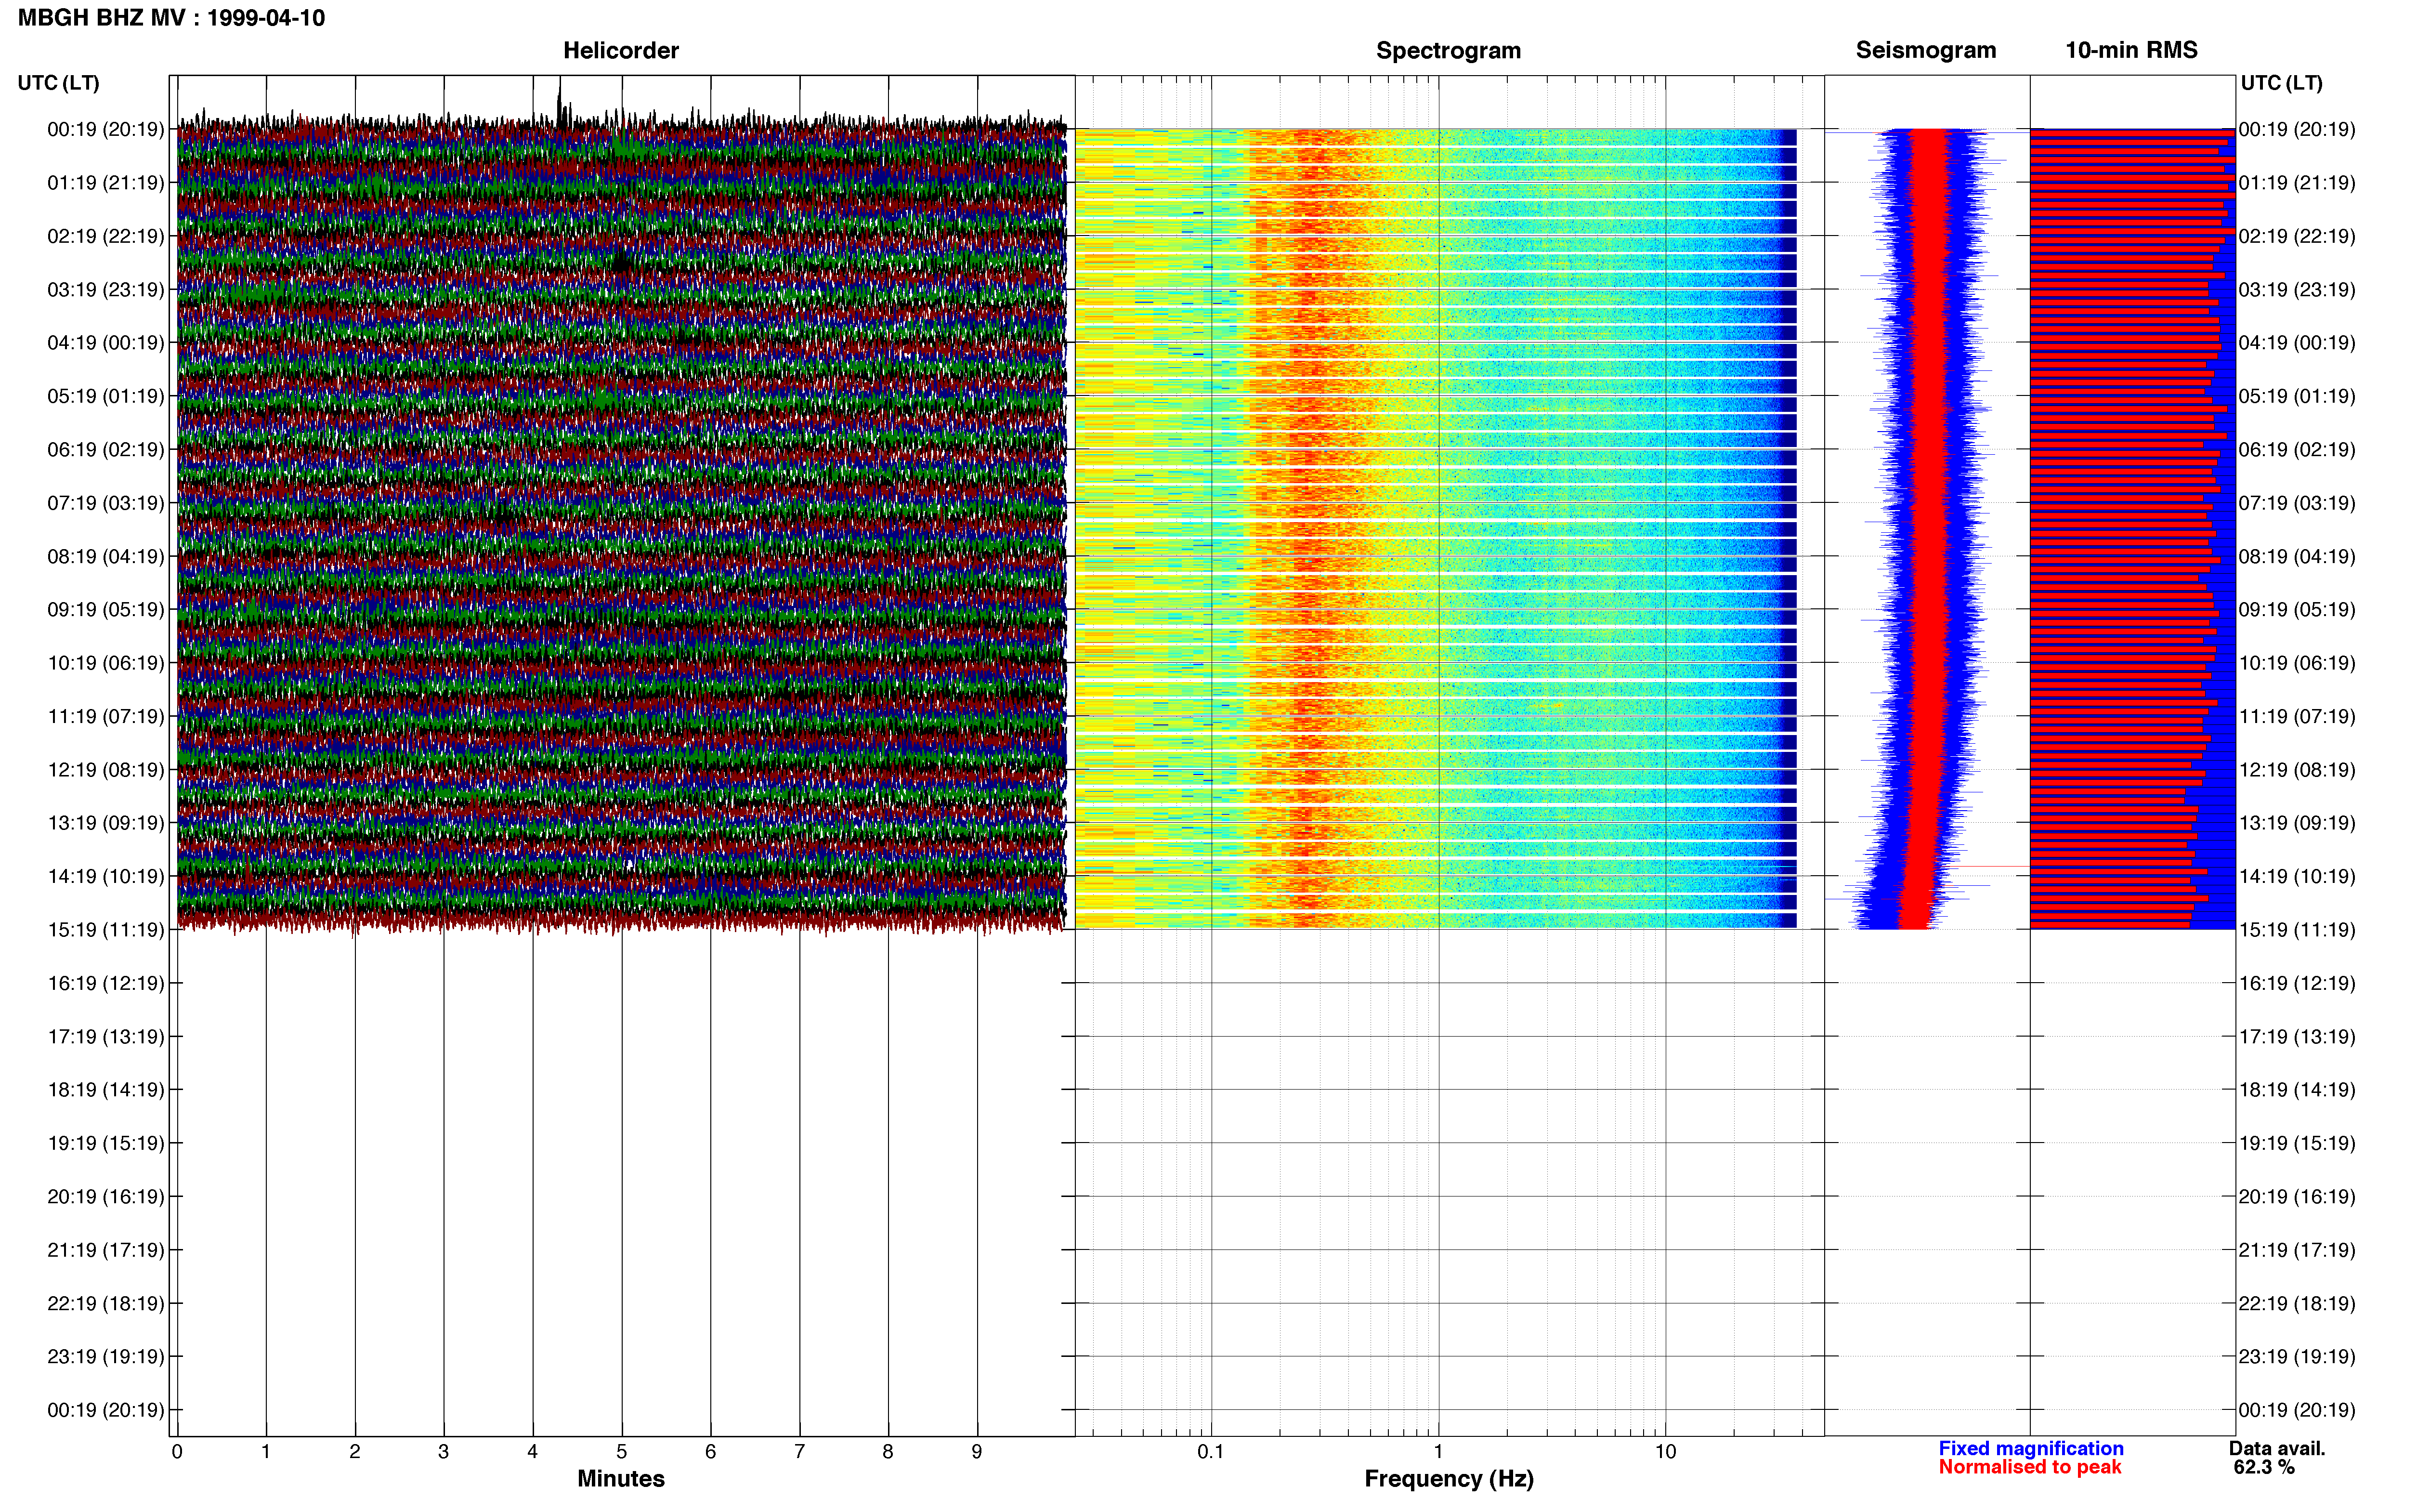The width and height of the screenshot is (2417, 1512).
Task: Click the 'Helicorder' panel heading
Action: pos(621,50)
